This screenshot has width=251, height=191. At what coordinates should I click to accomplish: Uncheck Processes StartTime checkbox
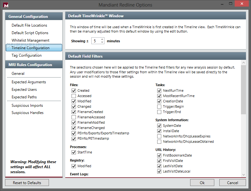74,152
